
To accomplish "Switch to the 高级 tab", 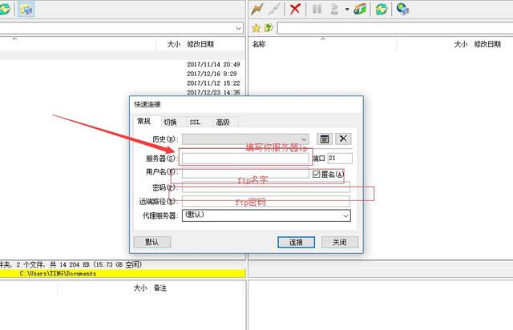I will point(223,122).
